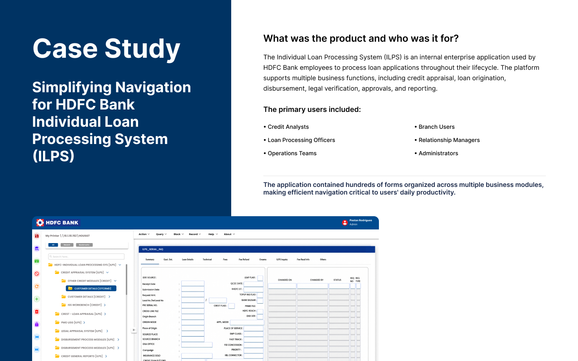578x361 pixels.
Task: Tick the DIGI VER box
Action: [260, 316]
